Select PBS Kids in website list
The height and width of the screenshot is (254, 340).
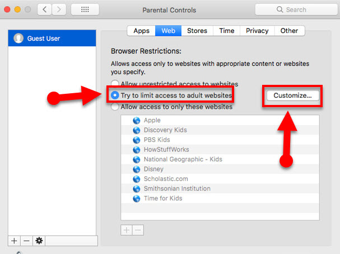click(157, 140)
